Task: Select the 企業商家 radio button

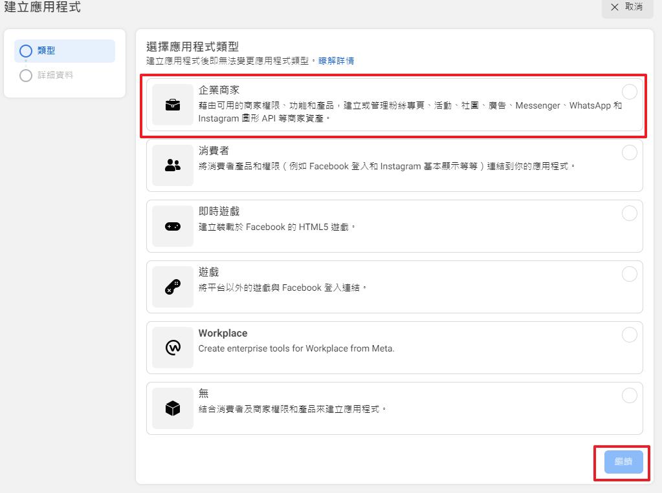Action: click(629, 92)
